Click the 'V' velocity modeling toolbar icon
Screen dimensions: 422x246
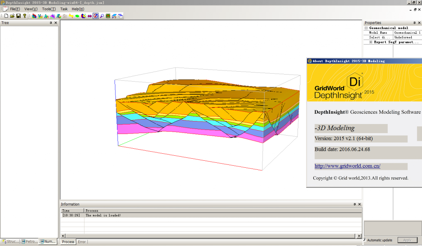point(40,16)
